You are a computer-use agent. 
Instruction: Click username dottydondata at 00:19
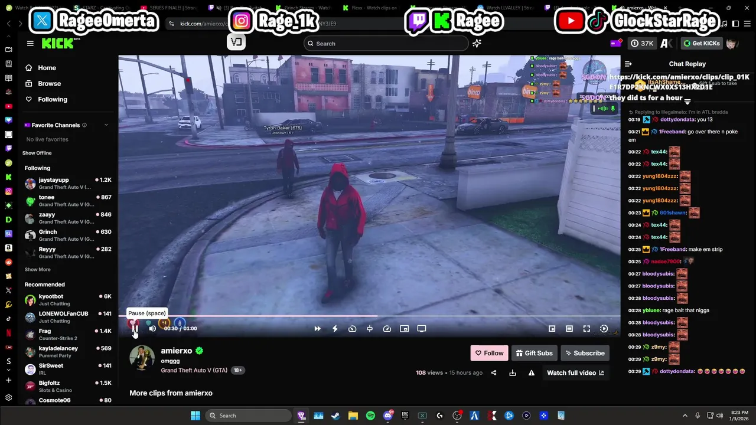pyautogui.click(x=678, y=119)
